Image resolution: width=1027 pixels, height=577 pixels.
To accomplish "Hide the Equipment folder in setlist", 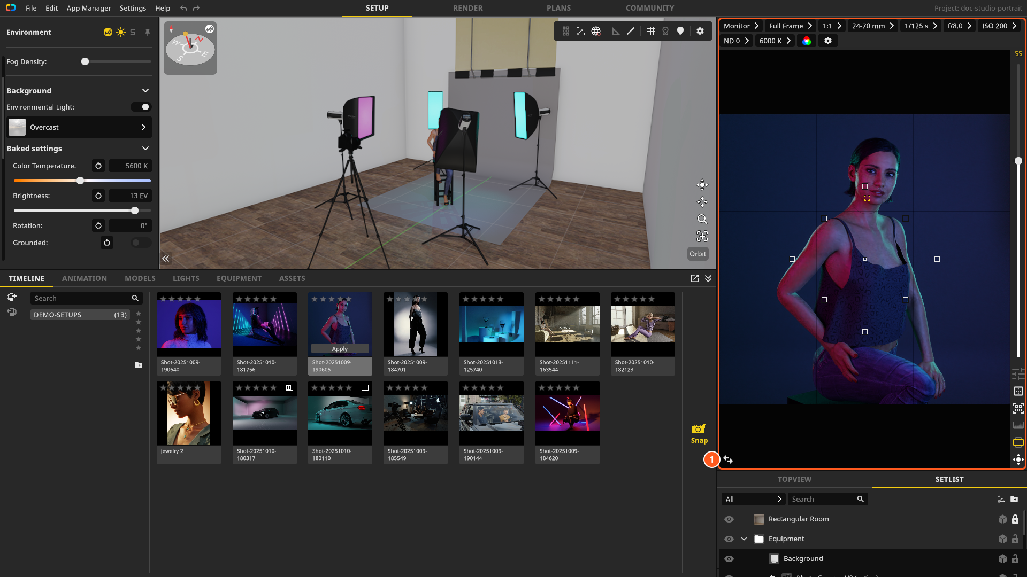I will pos(729,539).
